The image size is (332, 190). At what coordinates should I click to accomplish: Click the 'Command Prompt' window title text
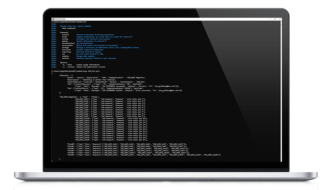click(60, 19)
